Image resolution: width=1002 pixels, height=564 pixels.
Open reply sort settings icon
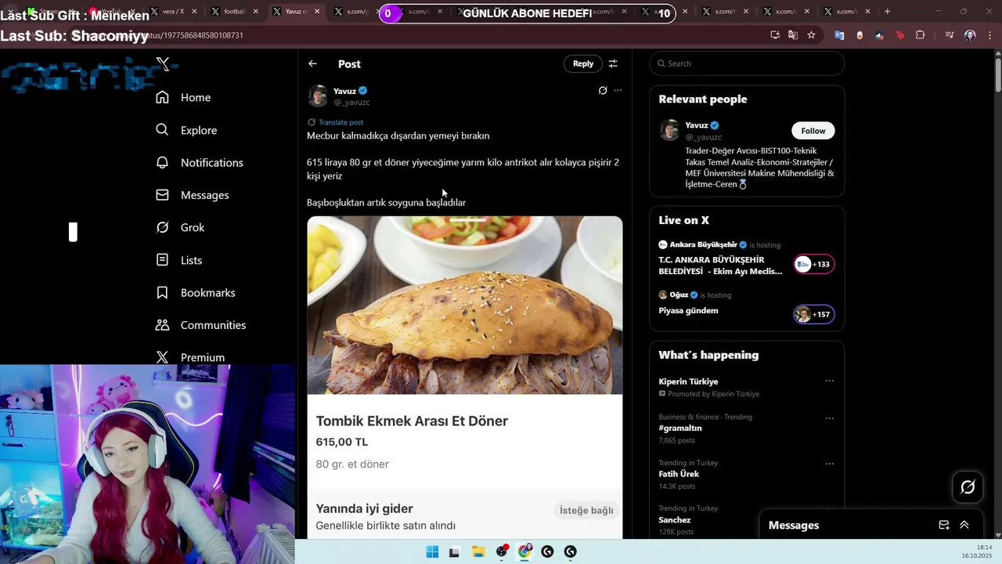point(613,63)
